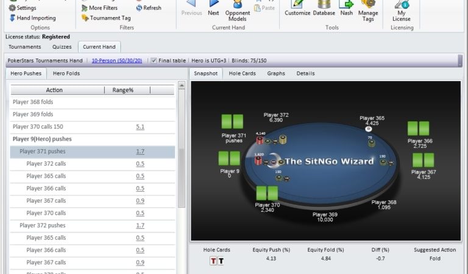Select the Player 372 pushes row

(x=93, y=225)
